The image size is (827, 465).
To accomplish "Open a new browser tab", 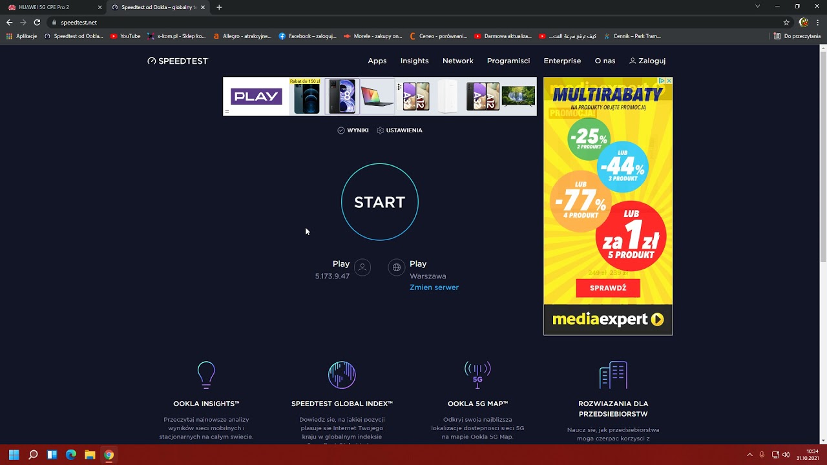I will pyautogui.click(x=219, y=7).
